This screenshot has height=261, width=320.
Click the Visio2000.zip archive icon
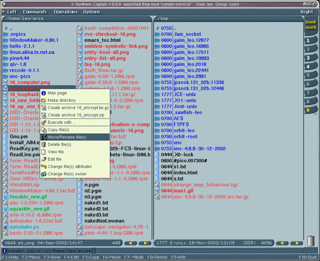tap(6, 185)
